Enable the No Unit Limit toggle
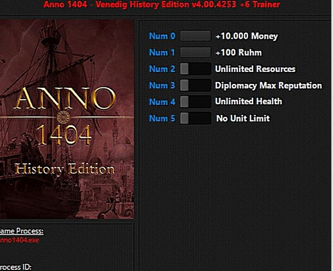Viewport: 333px width, 271px height. coord(195,118)
